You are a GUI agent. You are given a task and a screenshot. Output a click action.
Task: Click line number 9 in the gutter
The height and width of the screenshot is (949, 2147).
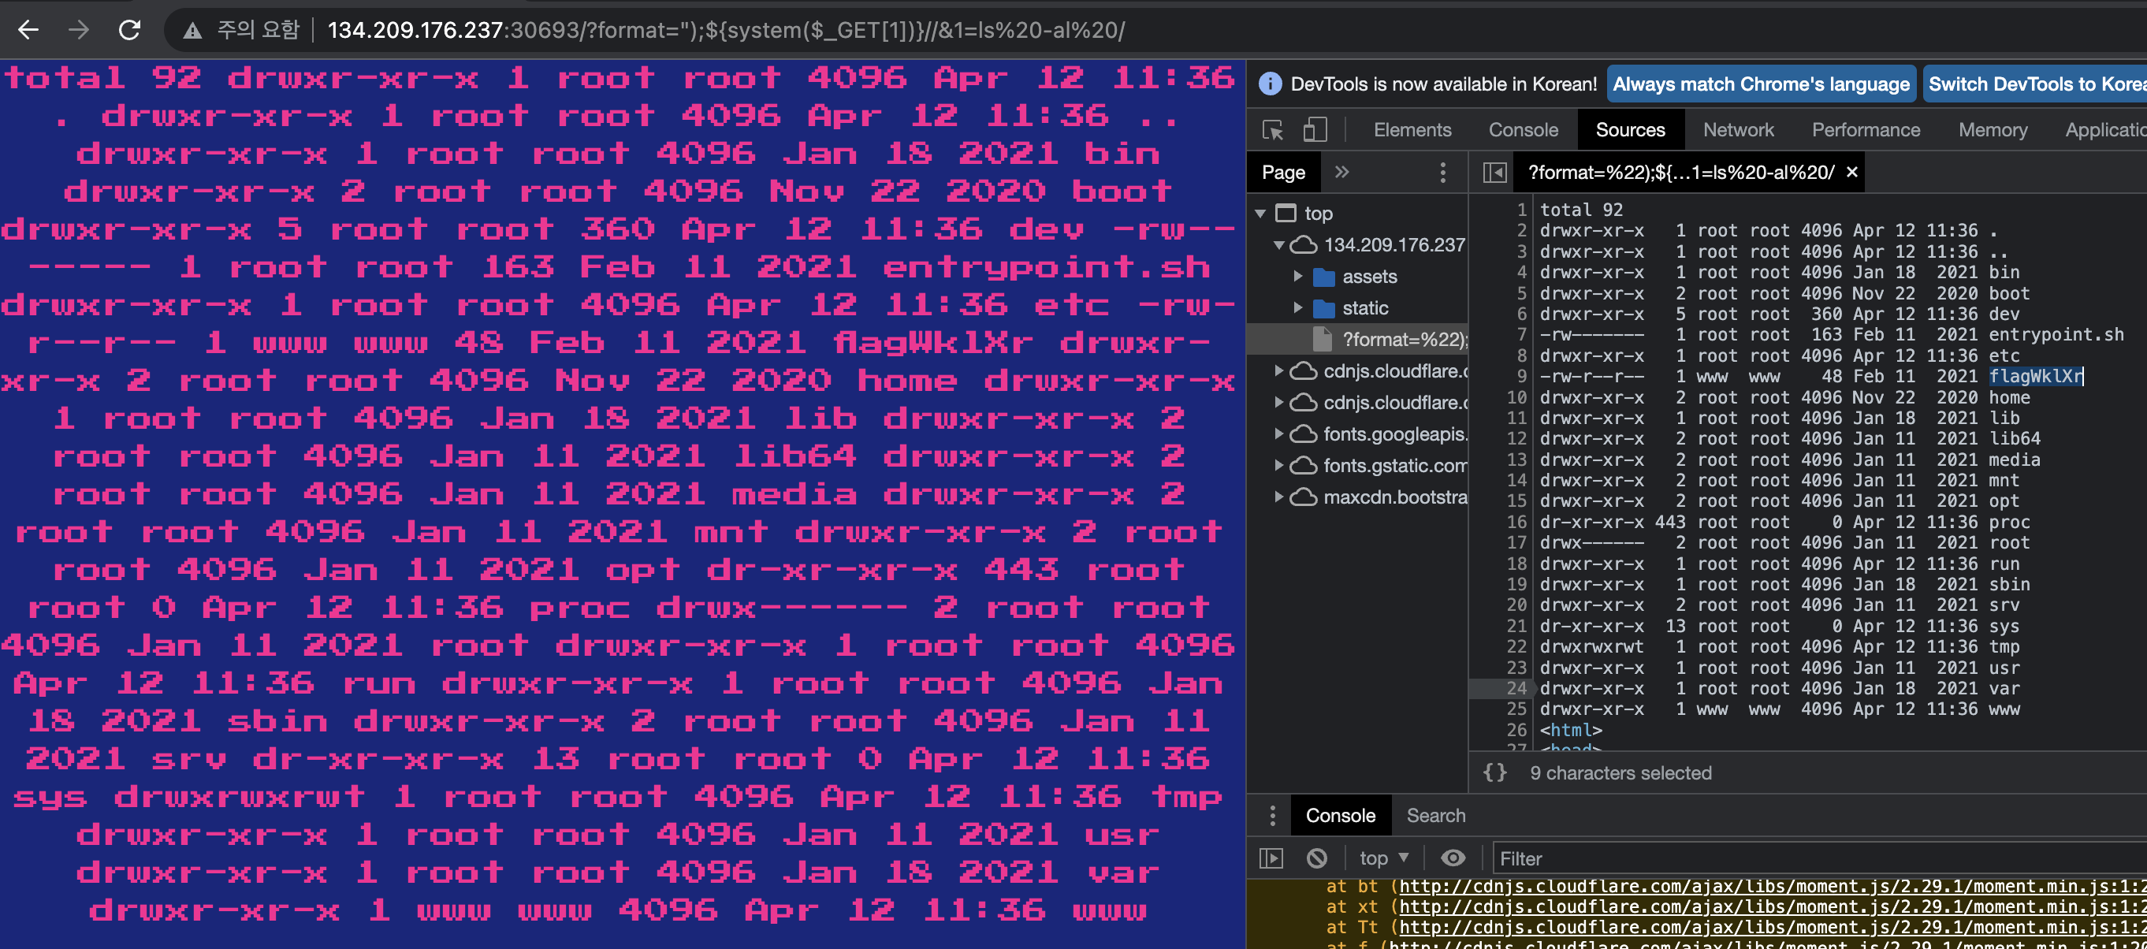pyautogui.click(x=1521, y=377)
